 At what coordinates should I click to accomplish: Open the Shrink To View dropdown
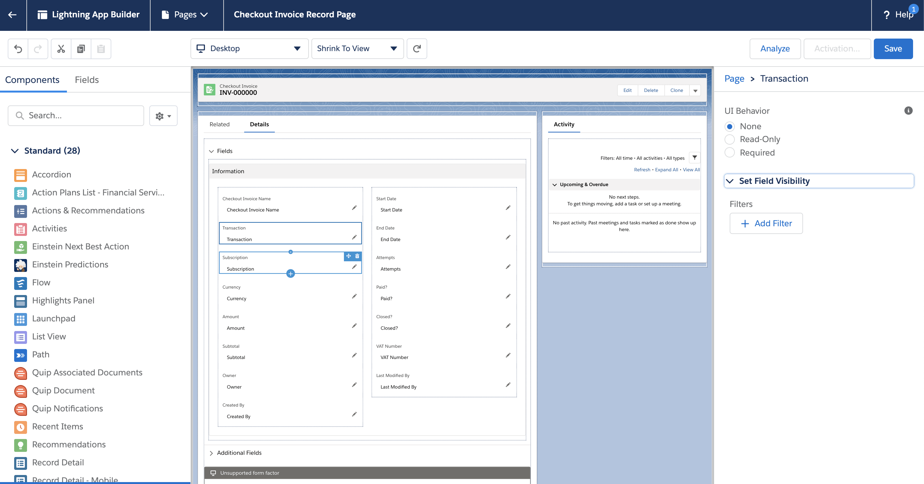[357, 49]
